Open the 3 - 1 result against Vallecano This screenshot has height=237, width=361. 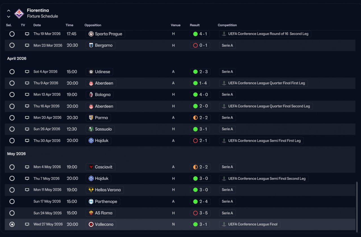click(200, 224)
